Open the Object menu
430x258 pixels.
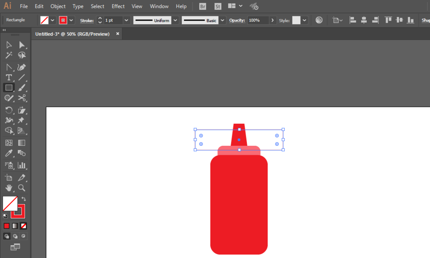pos(58,6)
